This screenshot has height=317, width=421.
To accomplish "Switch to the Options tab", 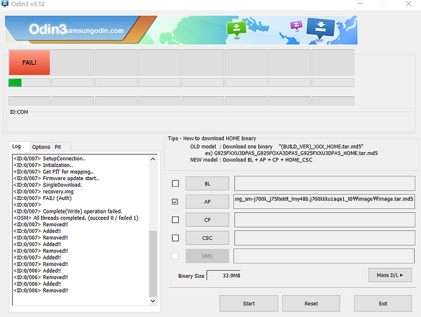I will 41,147.
